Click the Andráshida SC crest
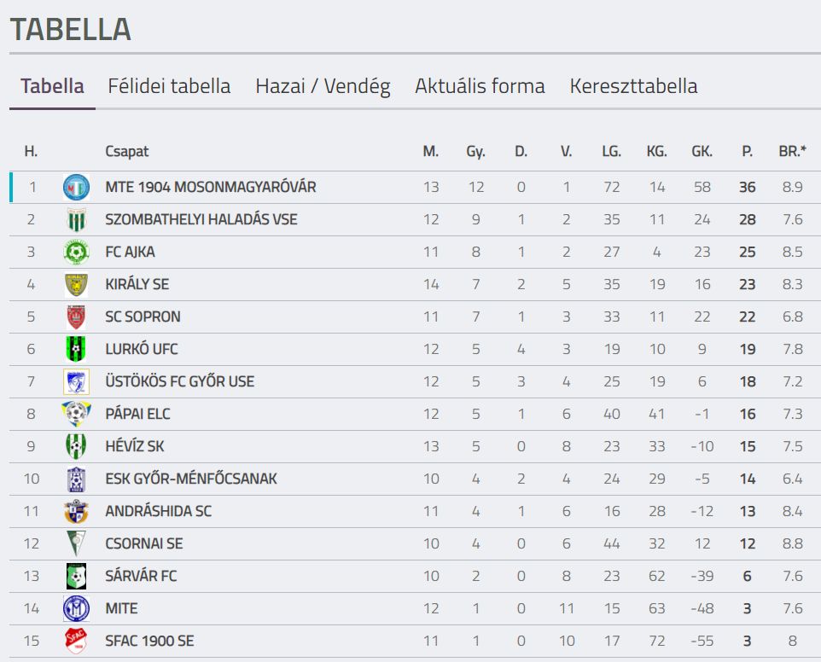Screen dimensions: 821x662 [77, 511]
